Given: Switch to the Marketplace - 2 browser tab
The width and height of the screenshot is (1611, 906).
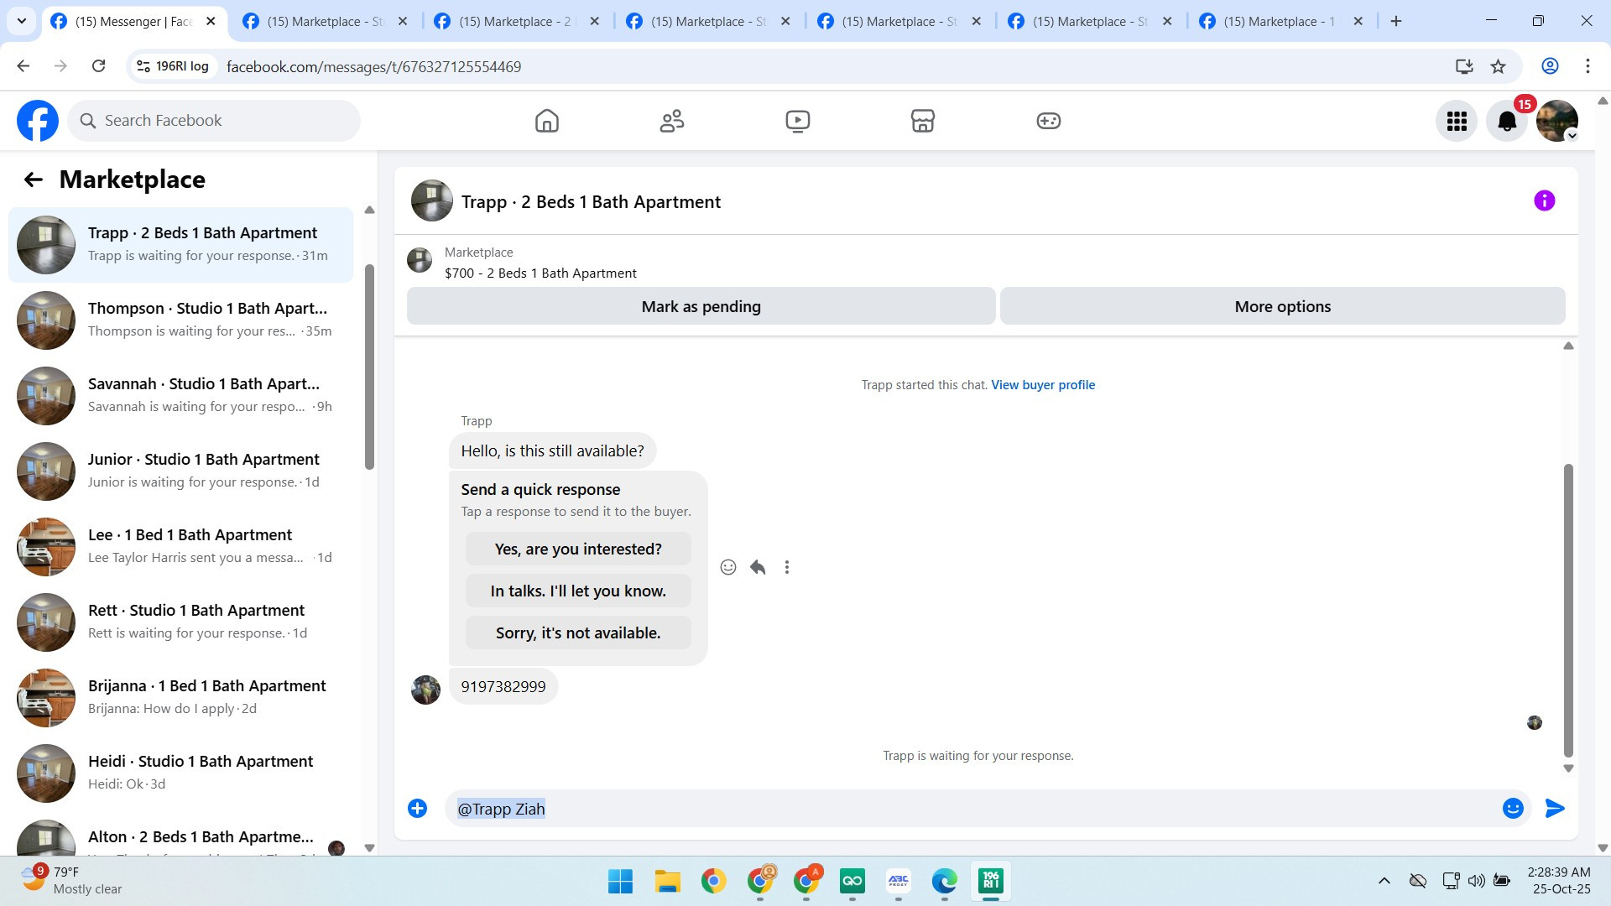Looking at the screenshot, I should point(517,22).
